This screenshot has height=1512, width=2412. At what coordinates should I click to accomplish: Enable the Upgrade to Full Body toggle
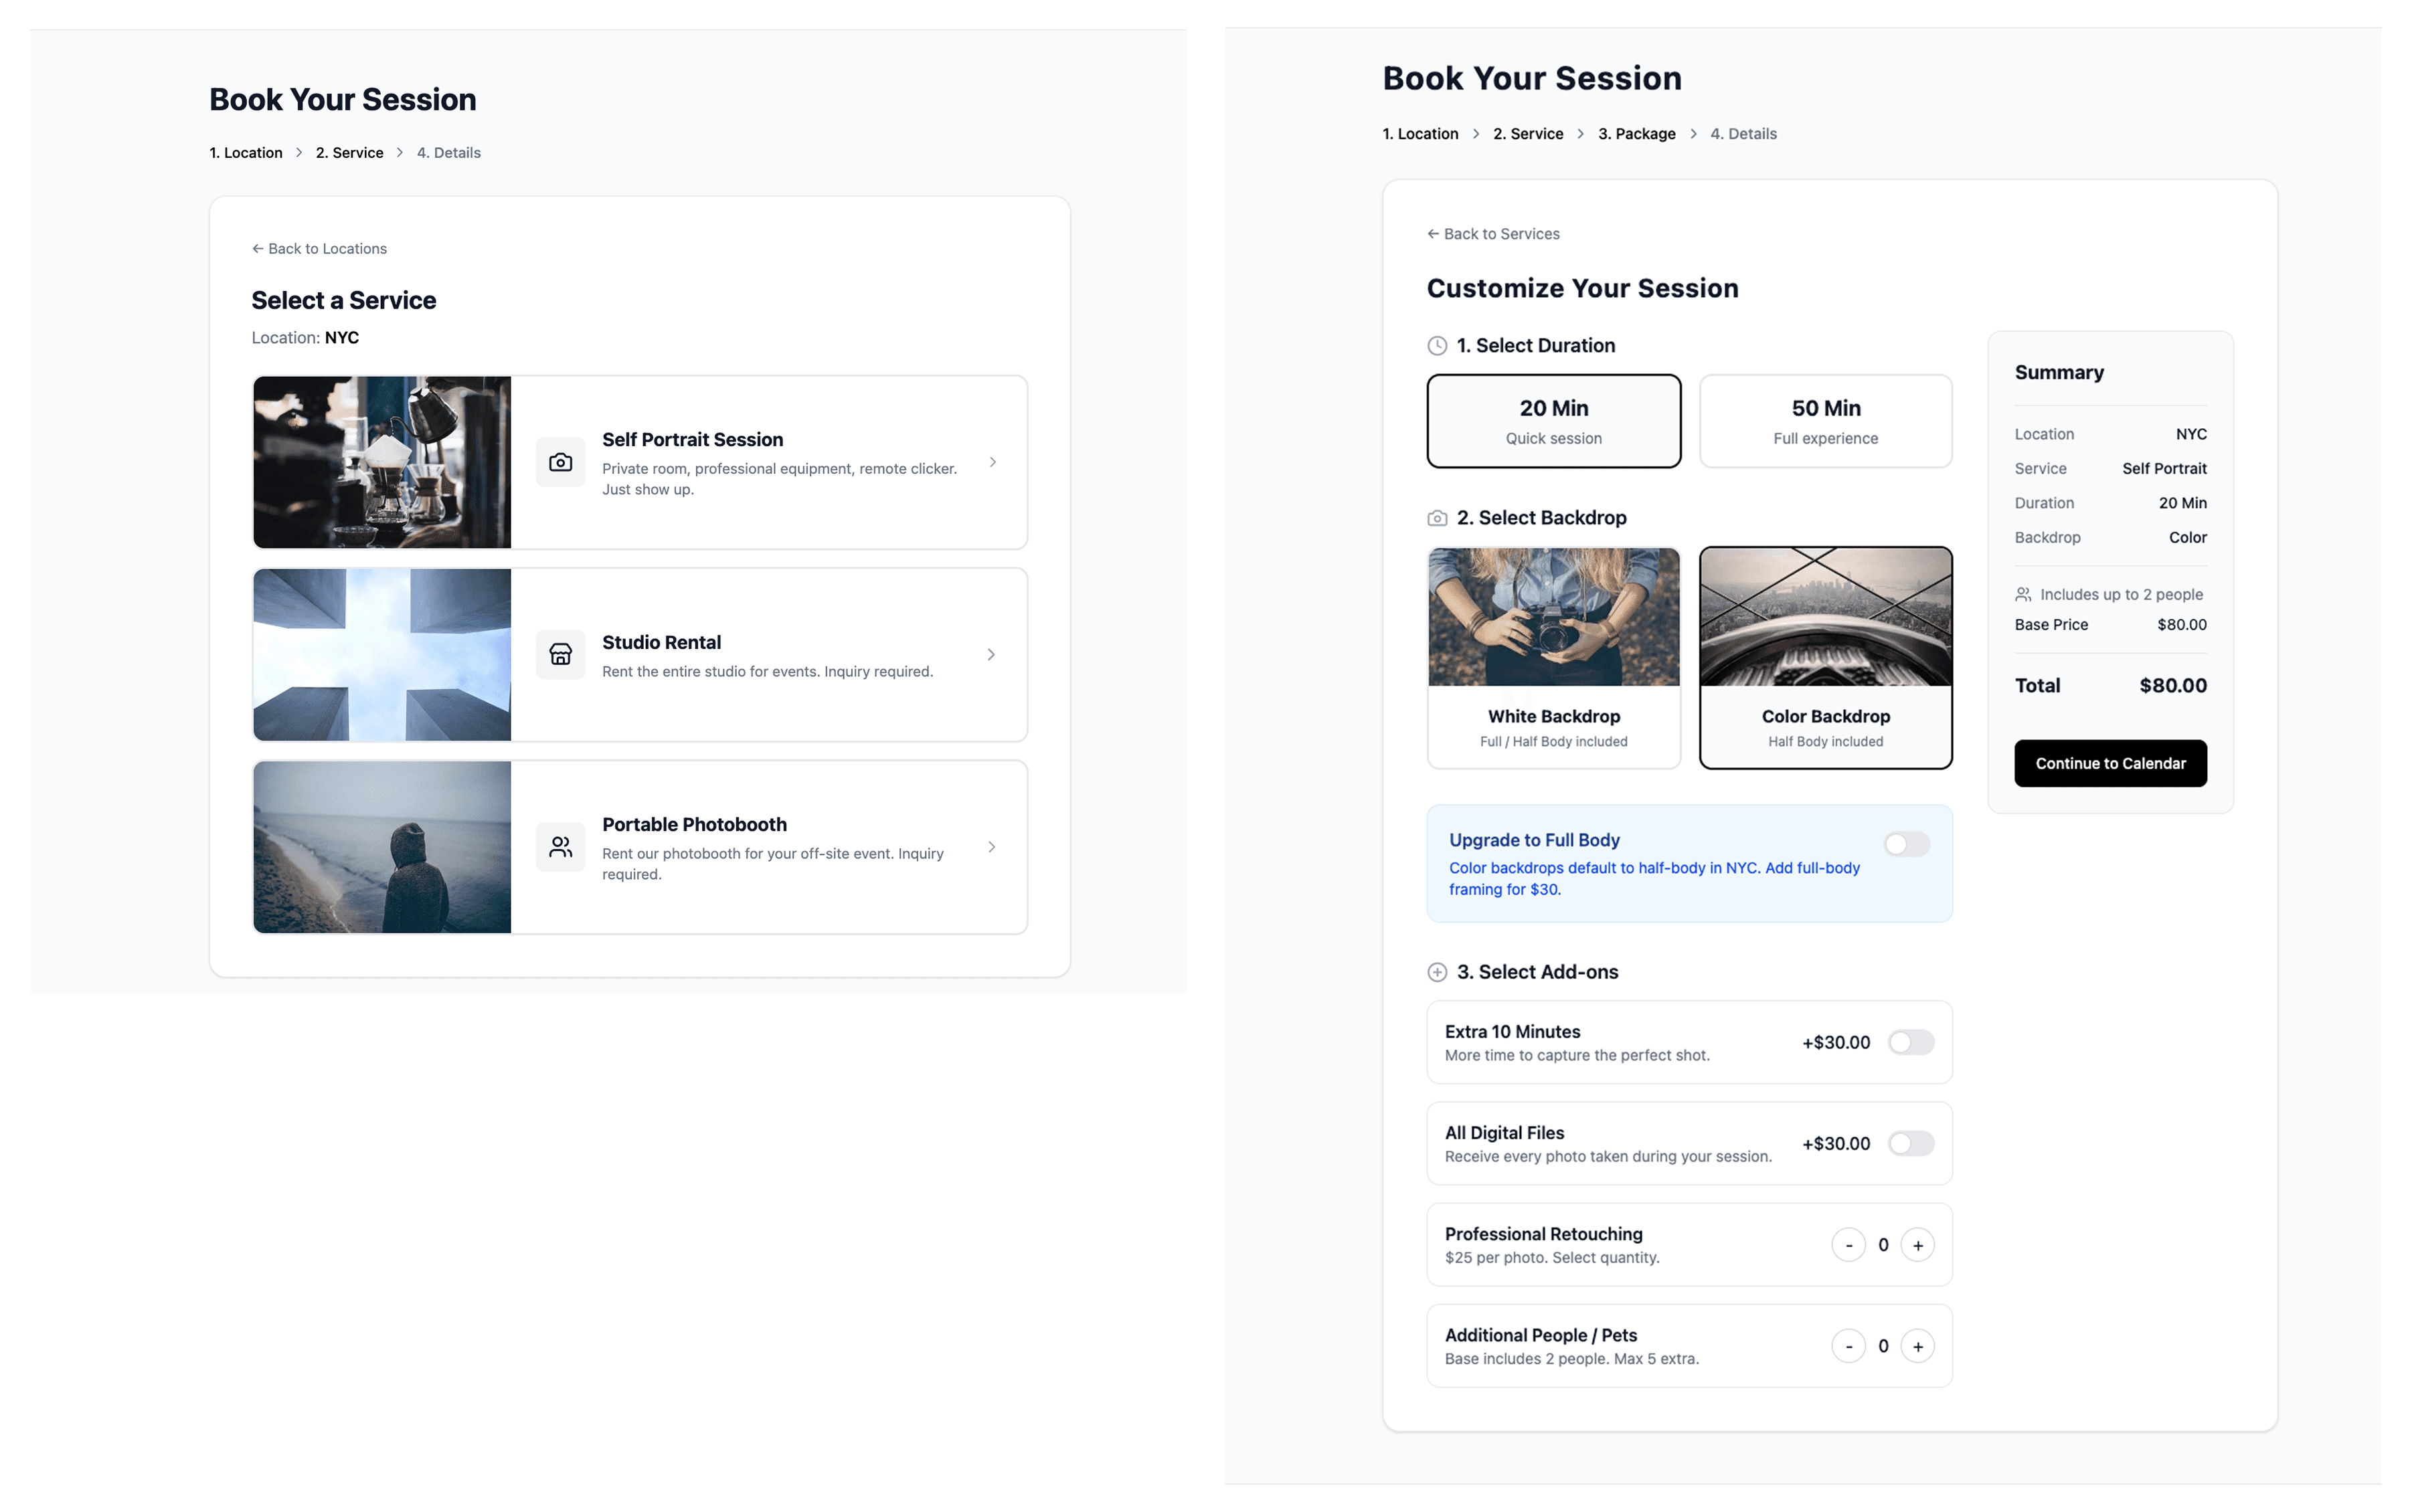click(x=1907, y=844)
